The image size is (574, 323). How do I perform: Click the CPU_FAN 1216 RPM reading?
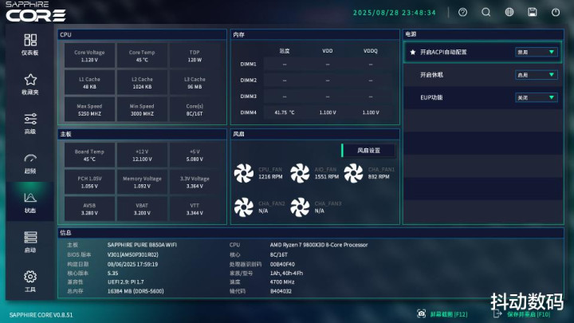pos(270,176)
